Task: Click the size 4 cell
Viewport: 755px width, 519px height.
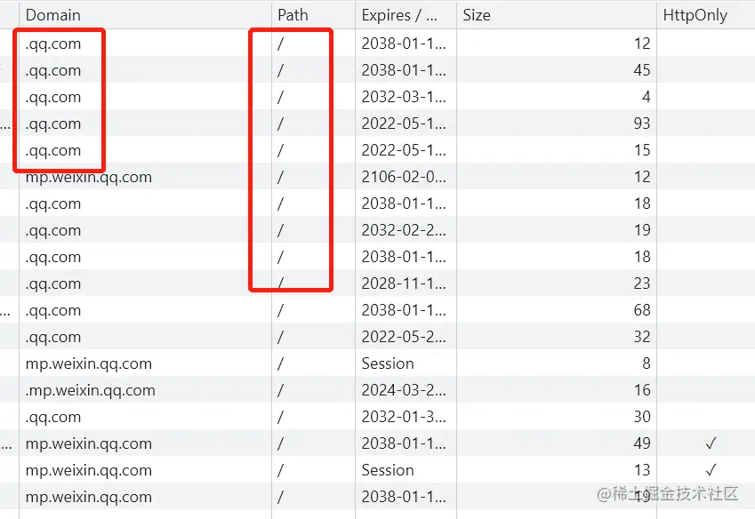Action: (x=646, y=97)
